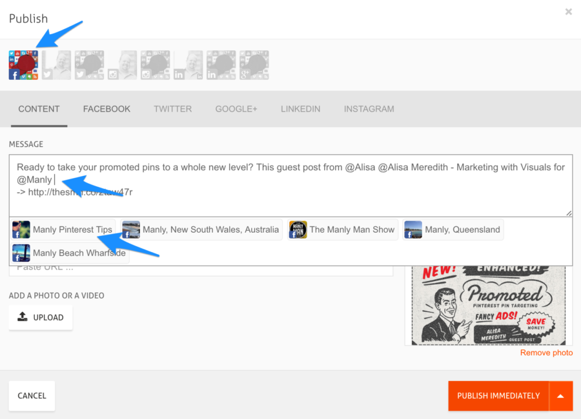Image resolution: width=581 pixels, height=419 pixels.
Task: Enable the first greyed Twitter personal profile
Action: 56,65
